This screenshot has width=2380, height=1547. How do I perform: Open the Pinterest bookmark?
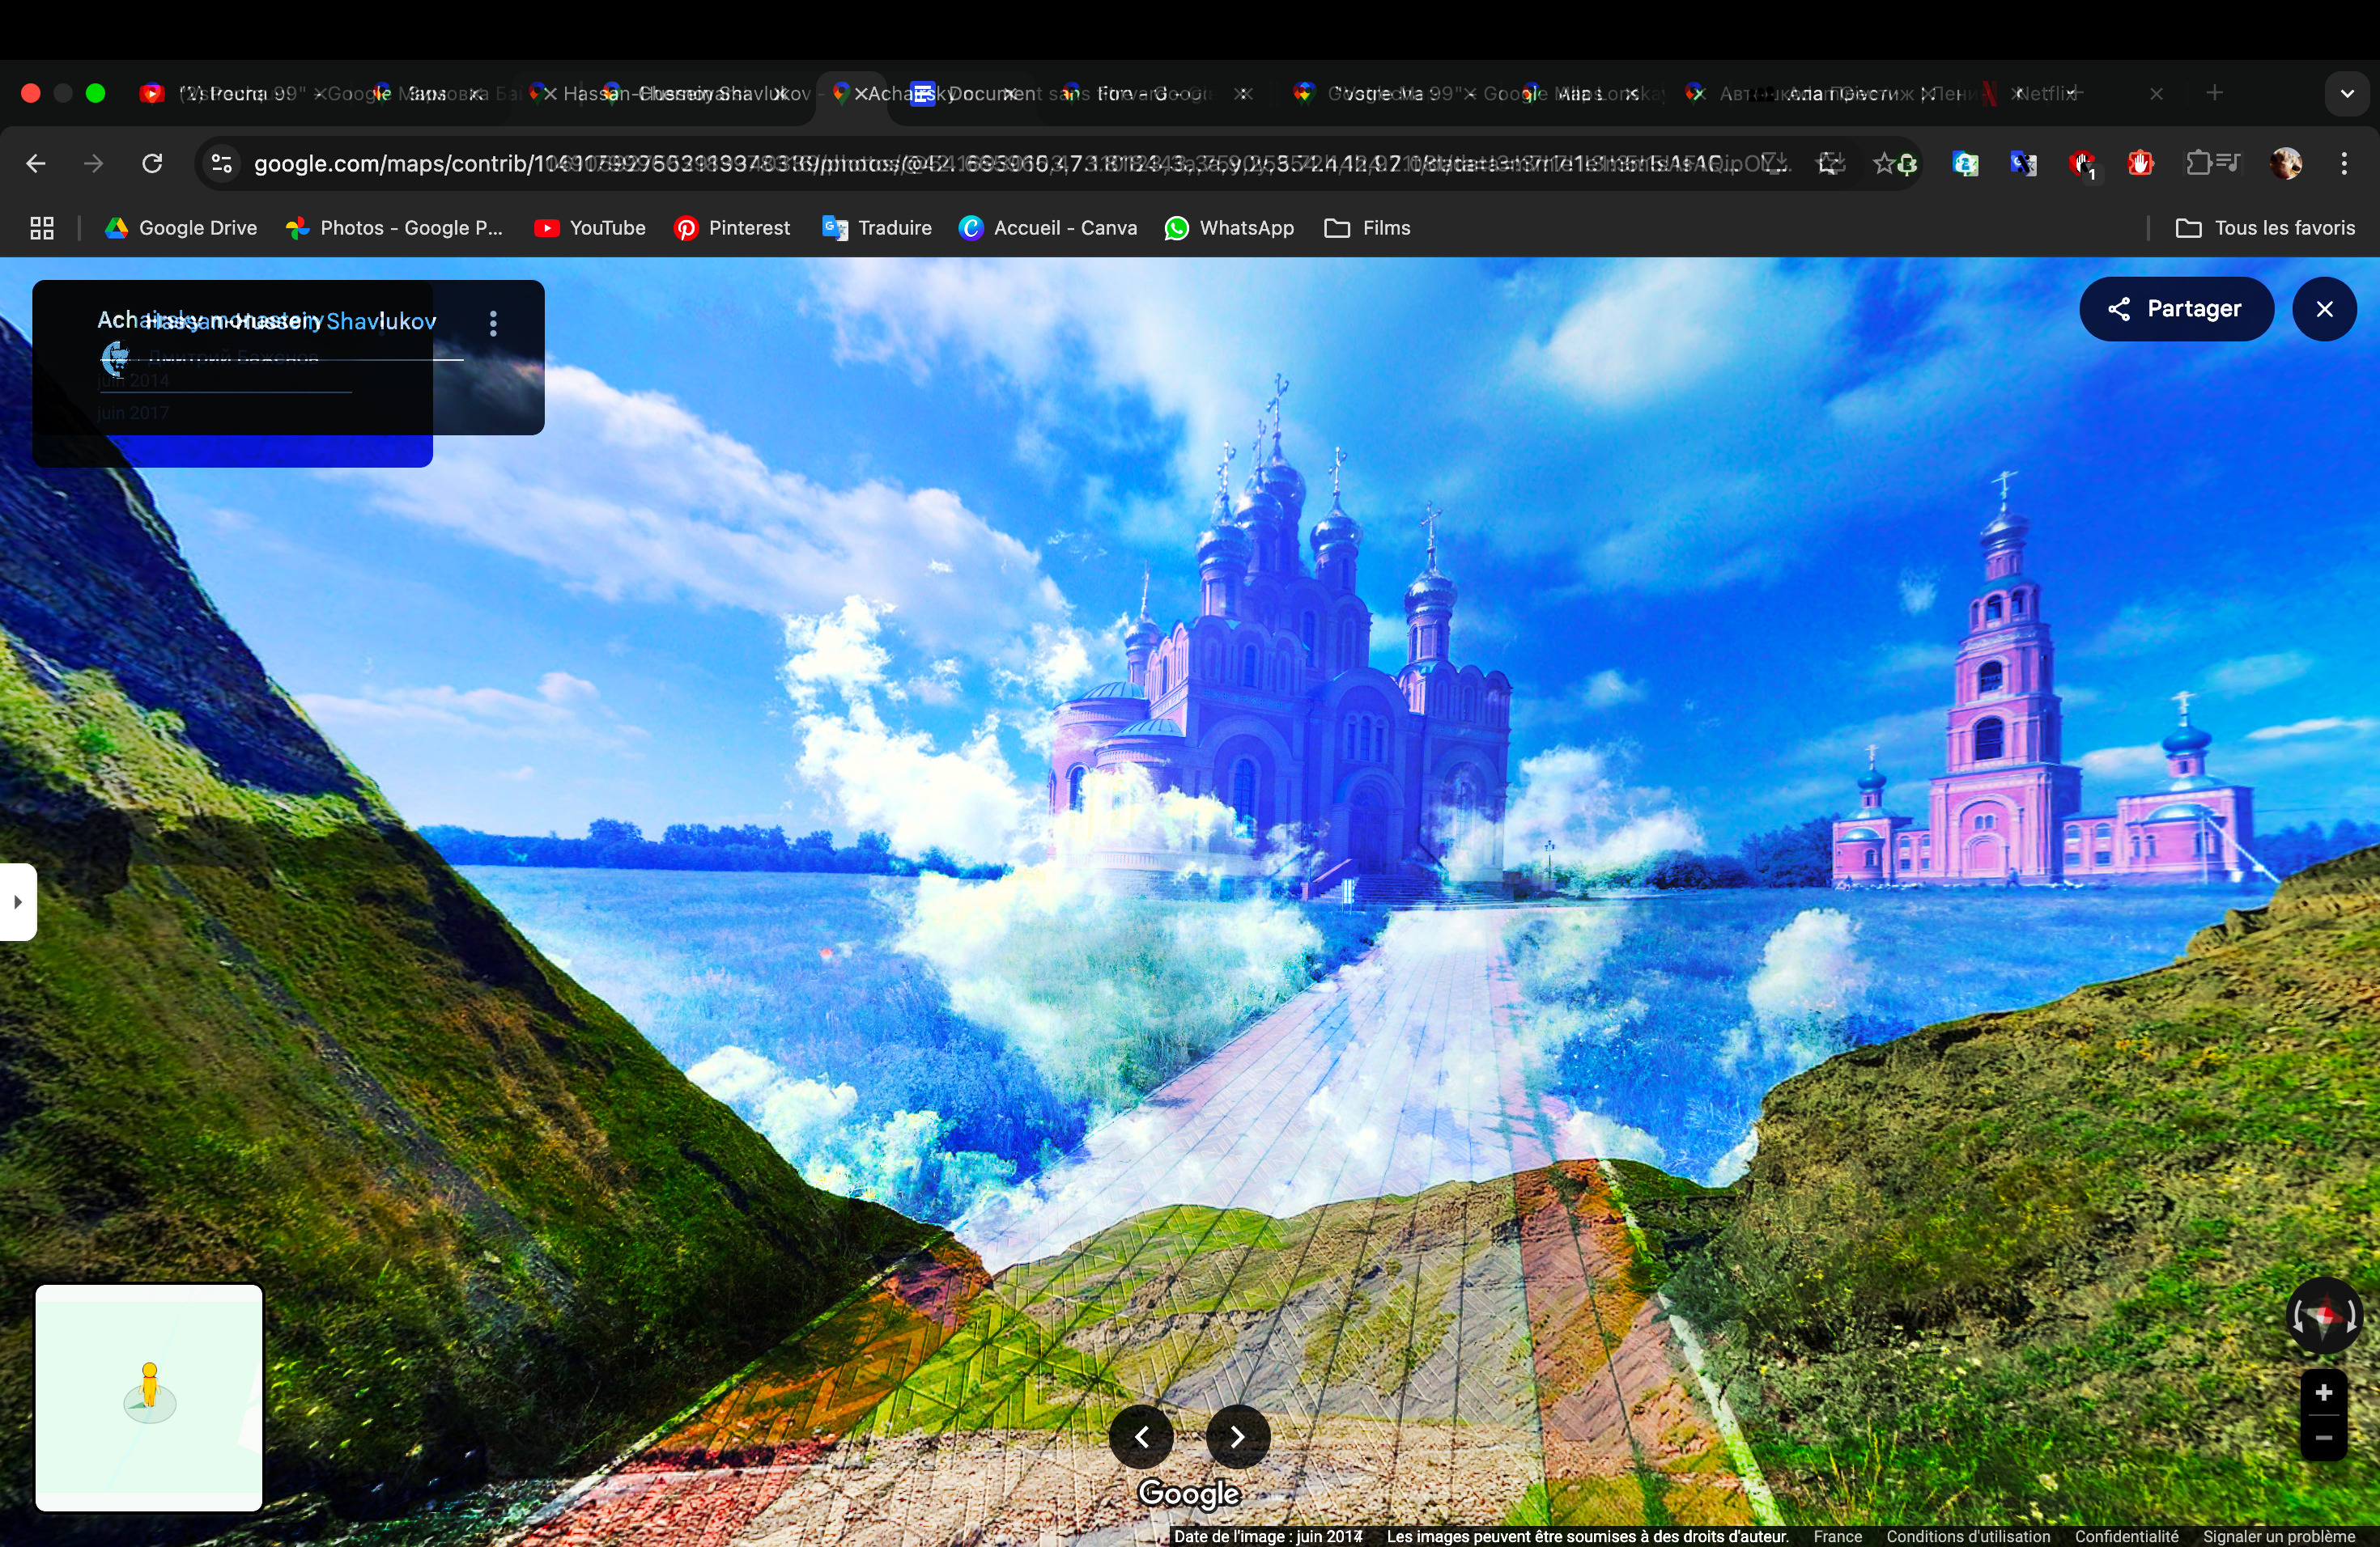(x=732, y=228)
